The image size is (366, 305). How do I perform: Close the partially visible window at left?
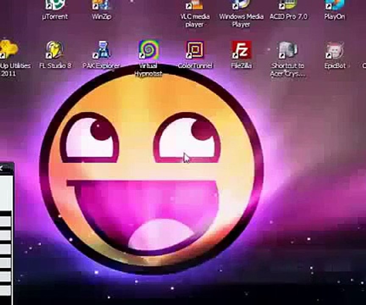point(1,168)
